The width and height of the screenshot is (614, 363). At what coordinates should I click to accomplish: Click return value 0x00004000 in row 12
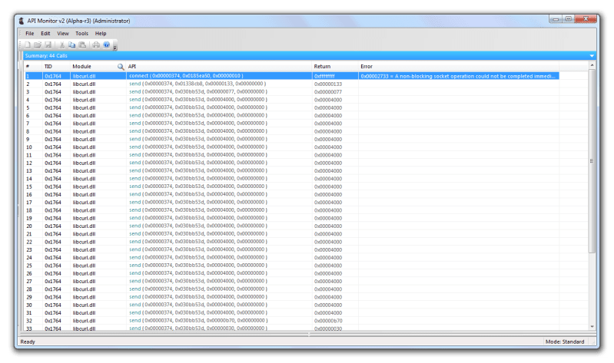pos(328,163)
